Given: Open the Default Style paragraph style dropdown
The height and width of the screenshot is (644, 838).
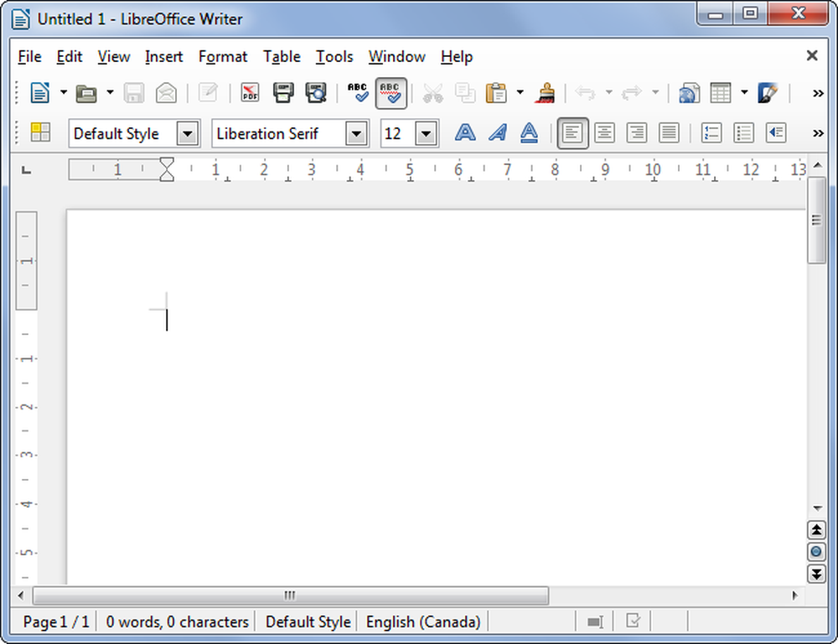Looking at the screenshot, I should tap(188, 133).
